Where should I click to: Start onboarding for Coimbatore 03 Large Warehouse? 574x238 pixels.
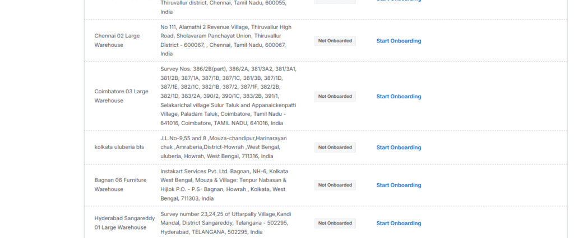pyautogui.click(x=399, y=97)
